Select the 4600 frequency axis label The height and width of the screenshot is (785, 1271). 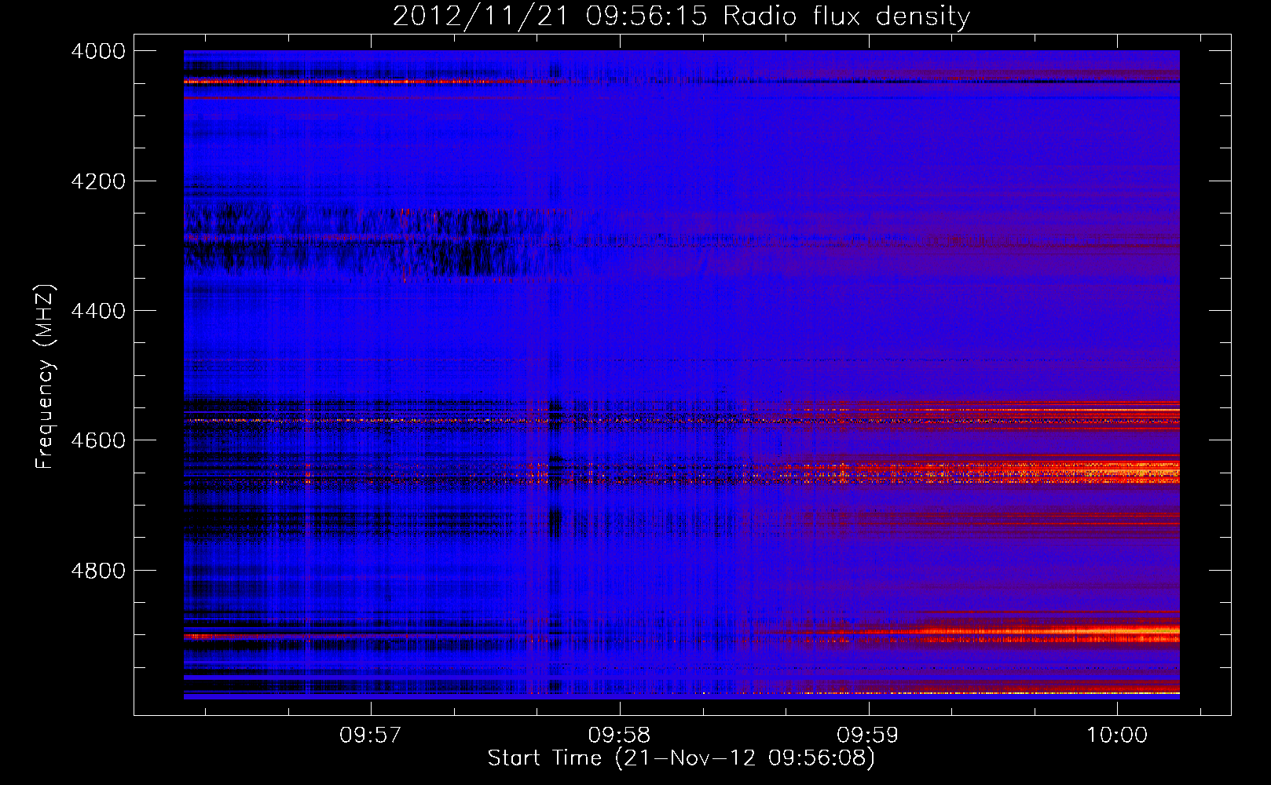98,440
